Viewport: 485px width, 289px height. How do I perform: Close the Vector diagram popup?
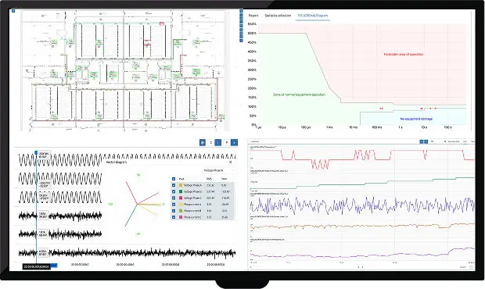230,162
